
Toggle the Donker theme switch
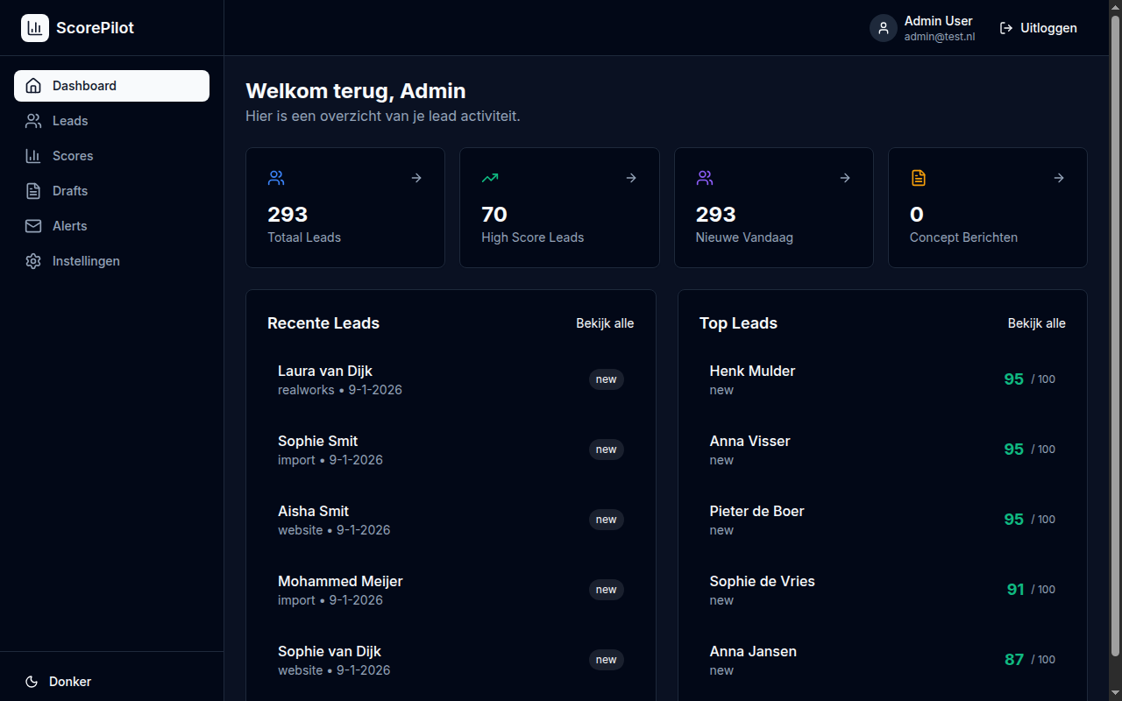(x=112, y=682)
